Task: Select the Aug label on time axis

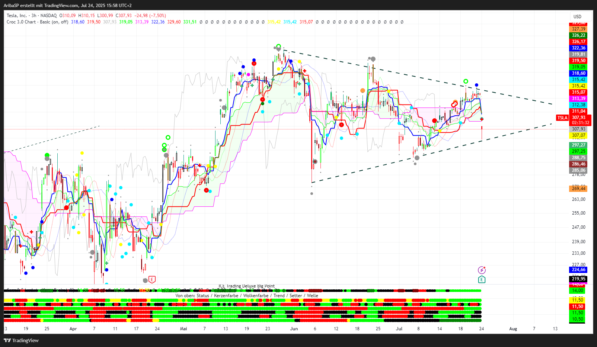Action: tap(513, 329)
